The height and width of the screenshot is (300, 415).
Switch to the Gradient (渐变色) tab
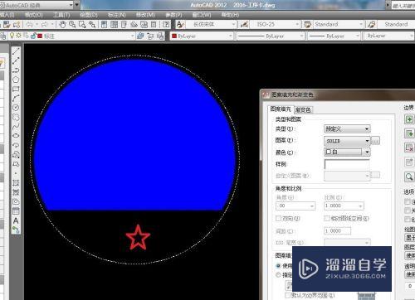click(303, 109)
